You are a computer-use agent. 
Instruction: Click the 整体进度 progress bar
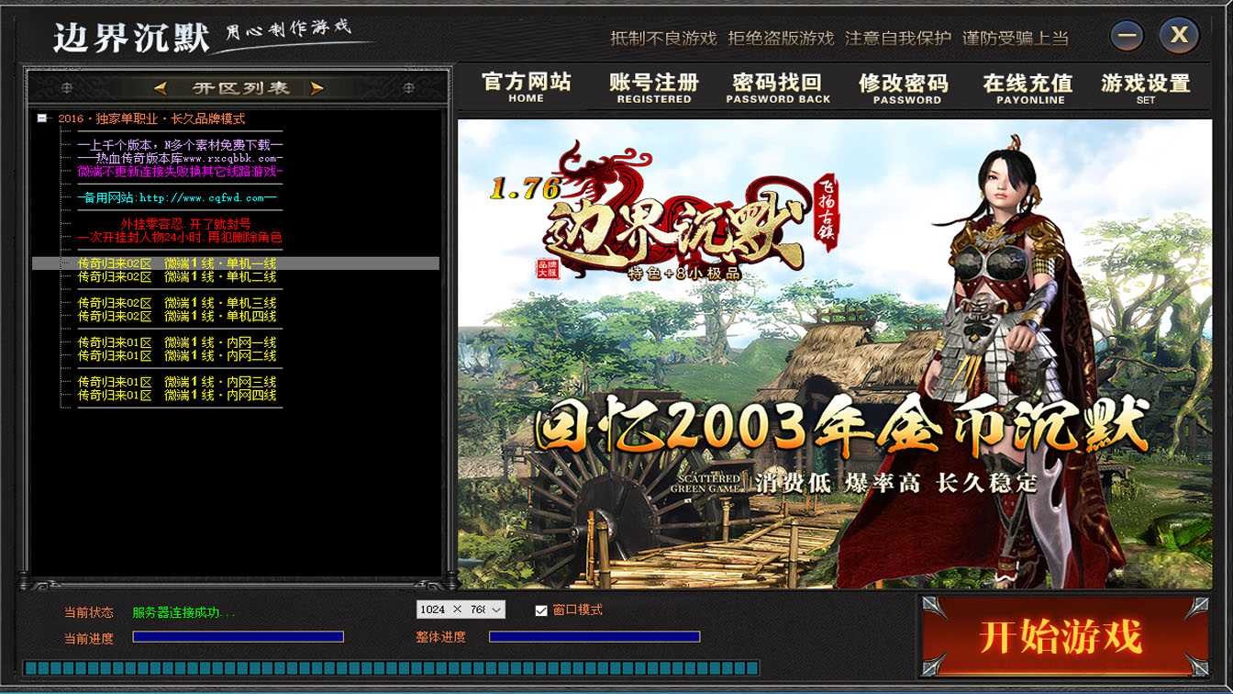click(594, 637)
